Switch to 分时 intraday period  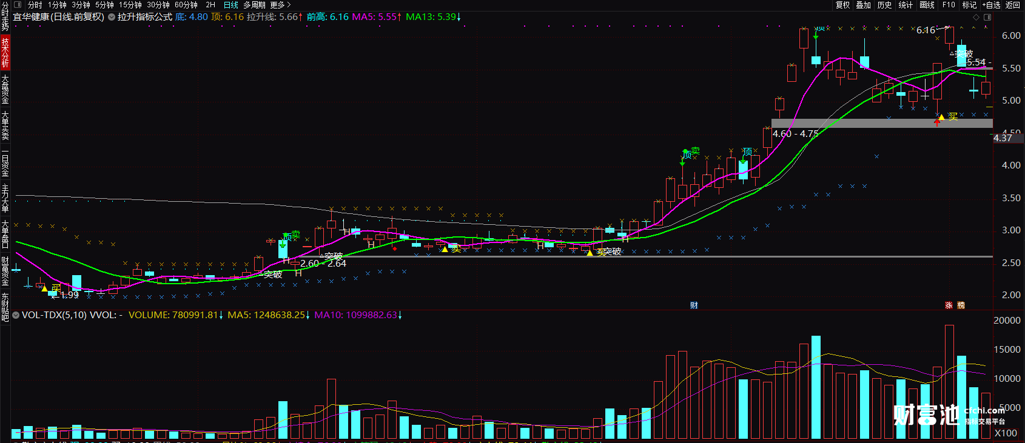pyautogui.click(x=35, y=5)
